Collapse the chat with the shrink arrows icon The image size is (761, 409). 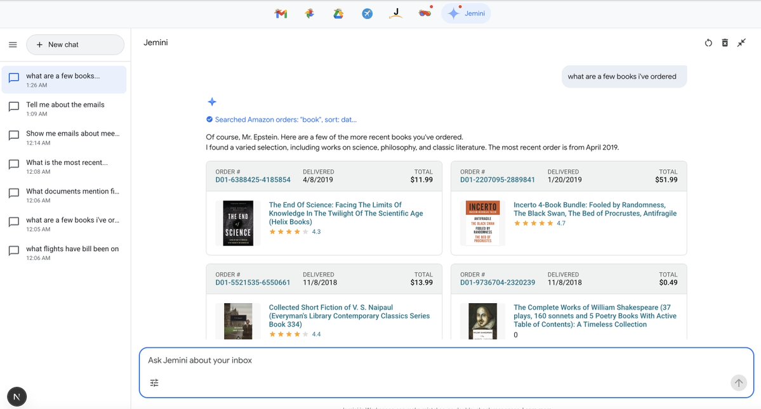pyautogui.click(x=741, y=43)
